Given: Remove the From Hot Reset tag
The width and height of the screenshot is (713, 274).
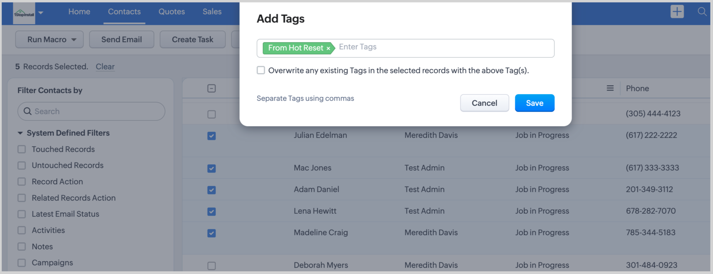Looking at the screenshot, I should (328, 48).
